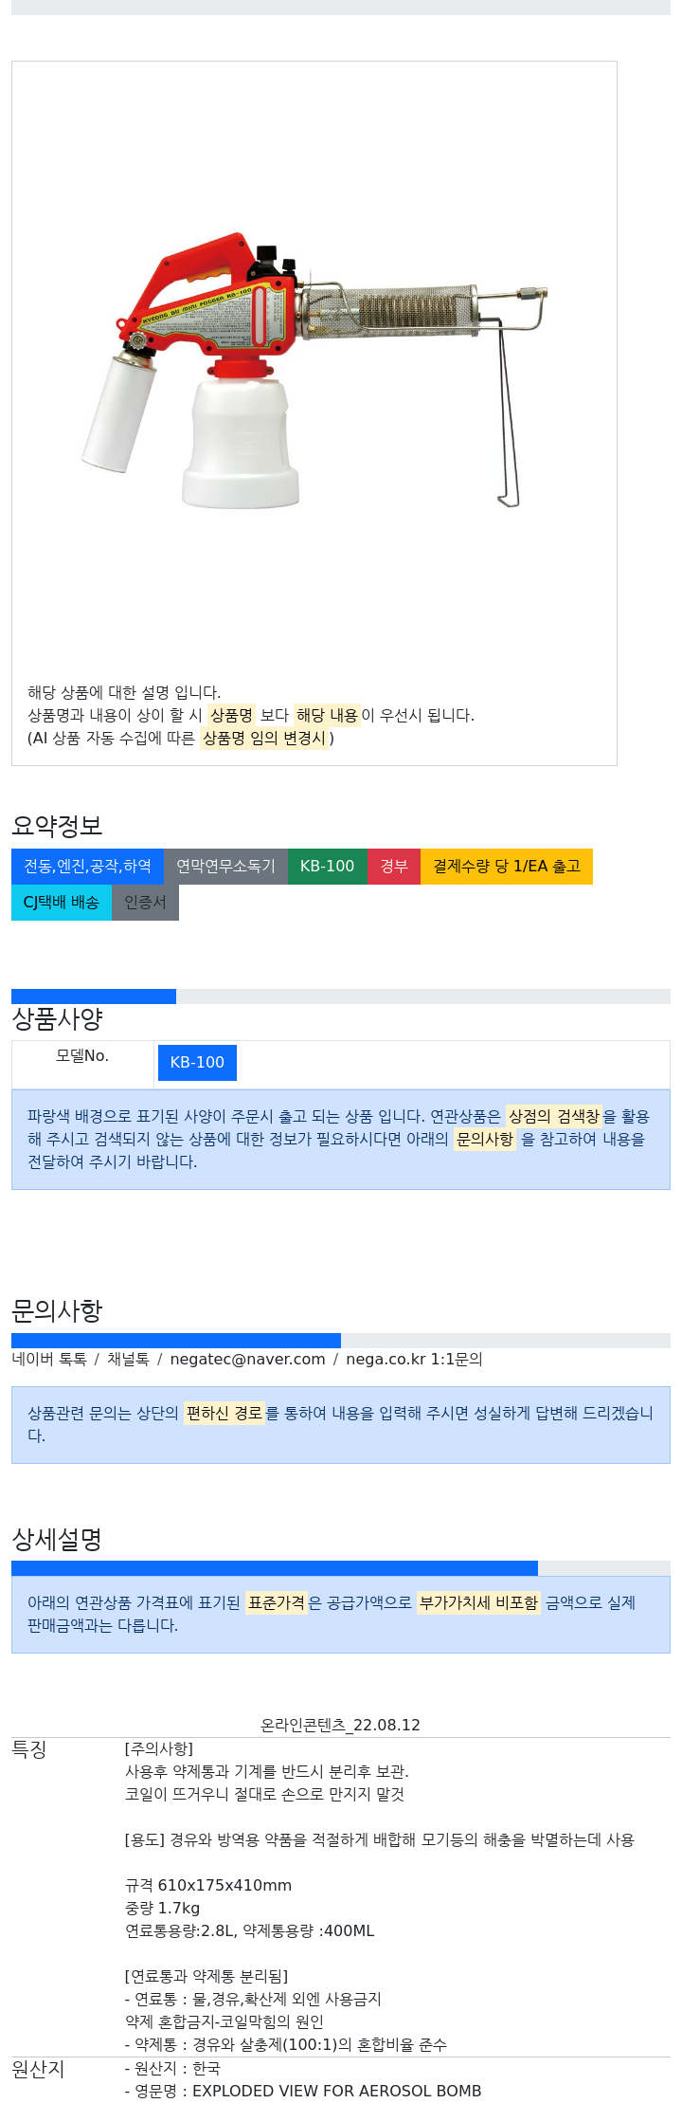The image size is (682, 2103).
Task: Click the green KB-100 summary tag
Action: click(327, 867)
